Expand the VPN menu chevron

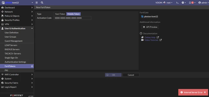point(32,24)
